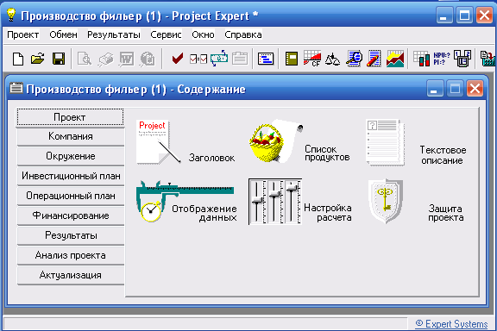Open the colored area chart toolbar icon
The width and height of the screenshot is (497, 331).
click(395, 59)
